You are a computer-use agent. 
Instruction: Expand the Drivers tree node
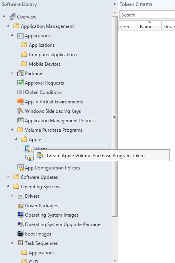pos(12,196)
